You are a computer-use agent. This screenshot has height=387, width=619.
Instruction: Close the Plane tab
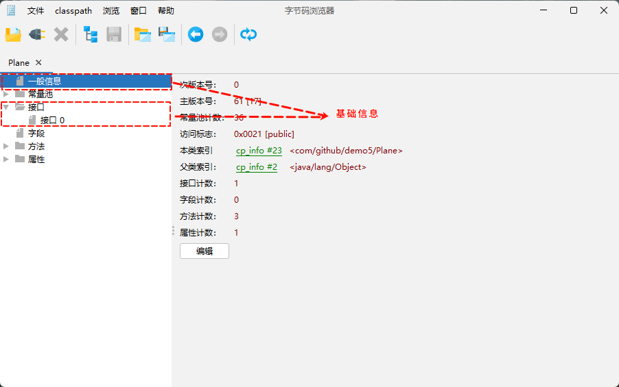(x=38, y=62)
